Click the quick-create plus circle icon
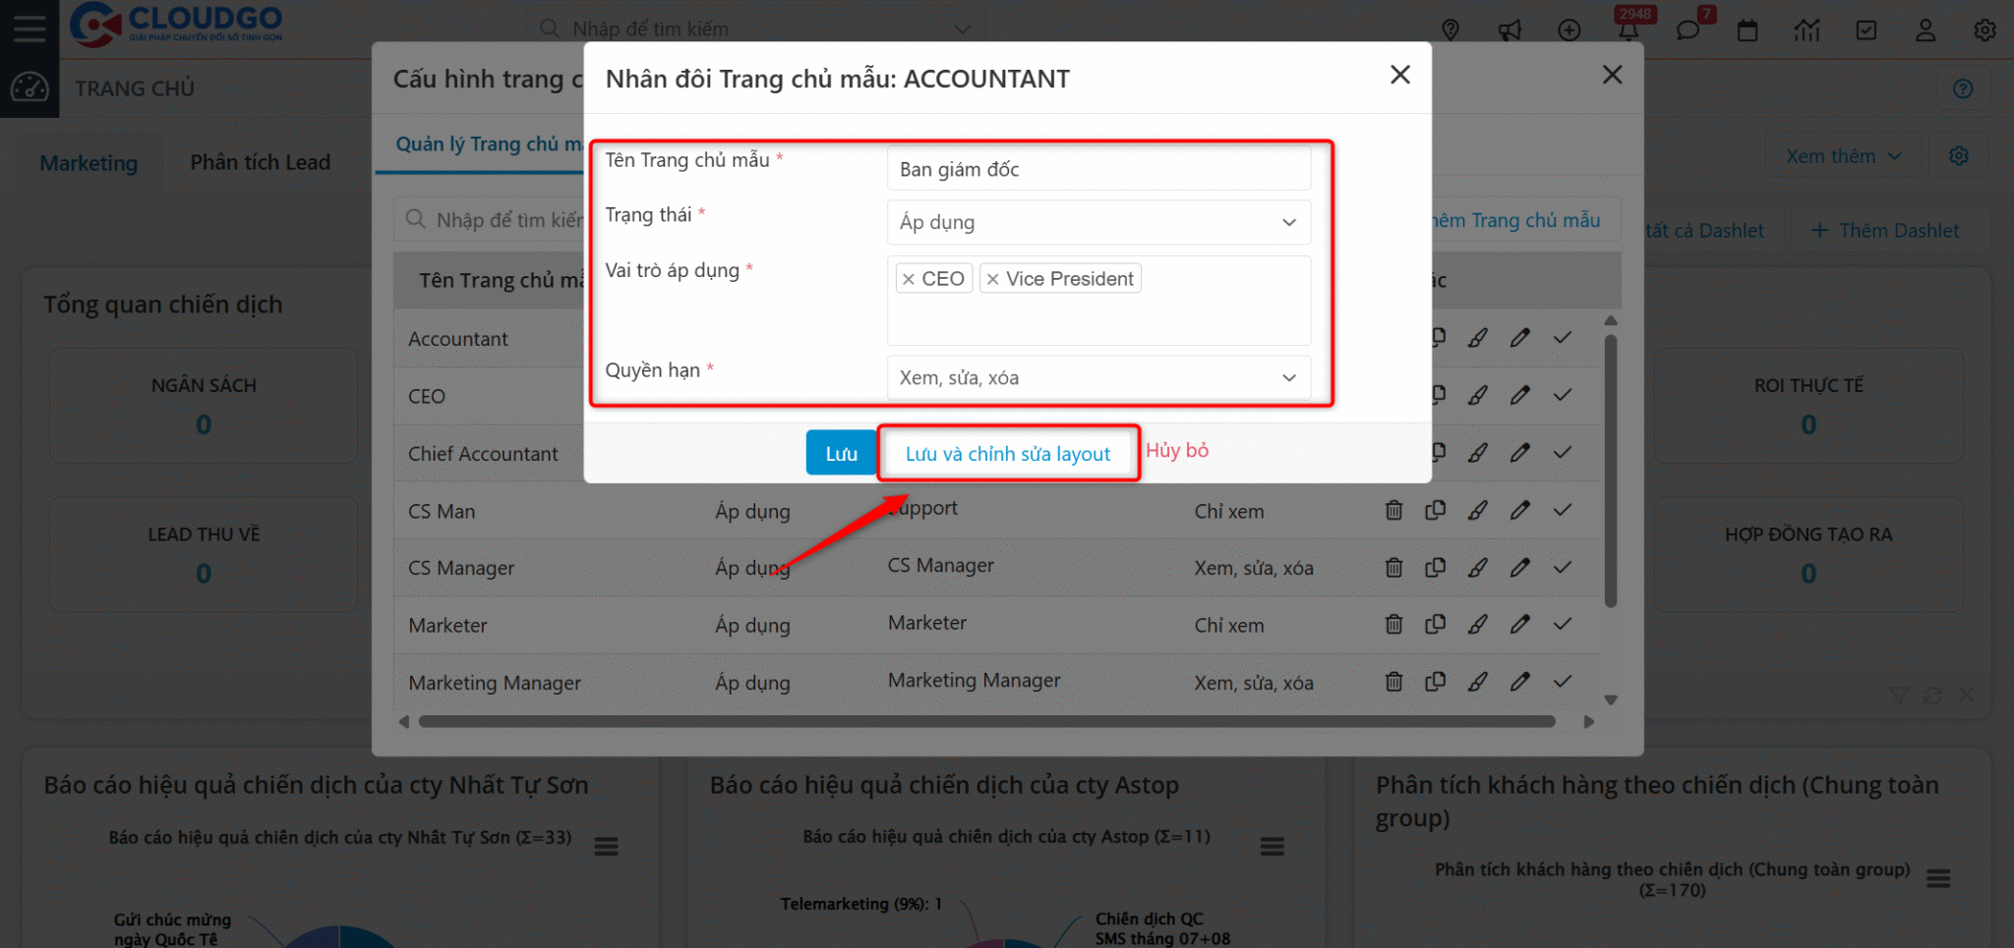This screenshot has height=948, width=2014. (1570, 29)
